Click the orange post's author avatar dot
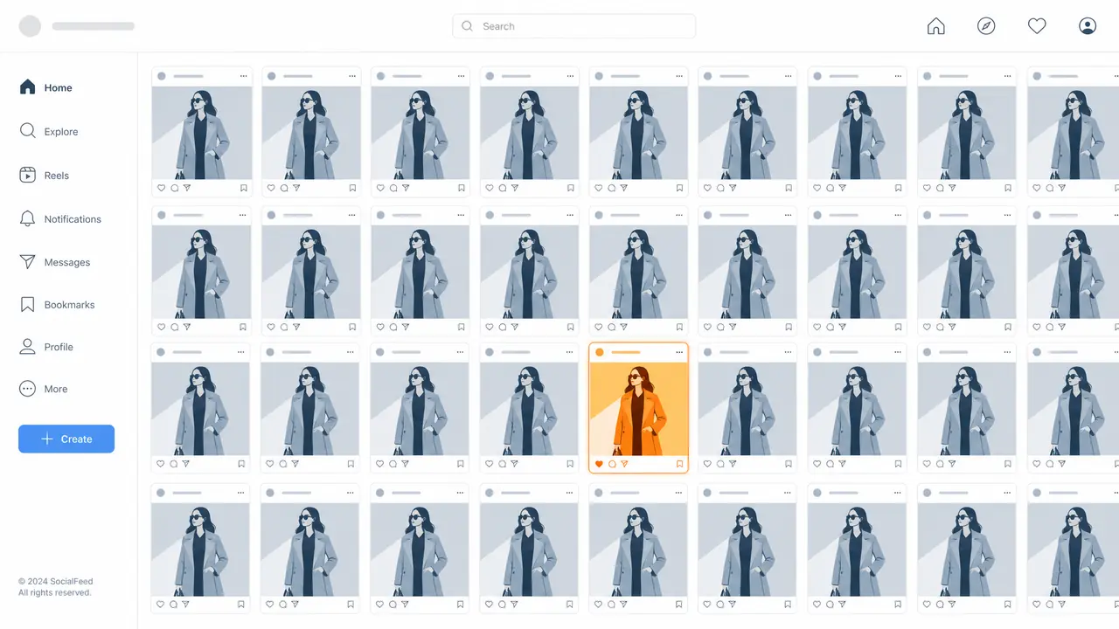This screenshot has height=629, width=1119. click(x=599, y=352)
